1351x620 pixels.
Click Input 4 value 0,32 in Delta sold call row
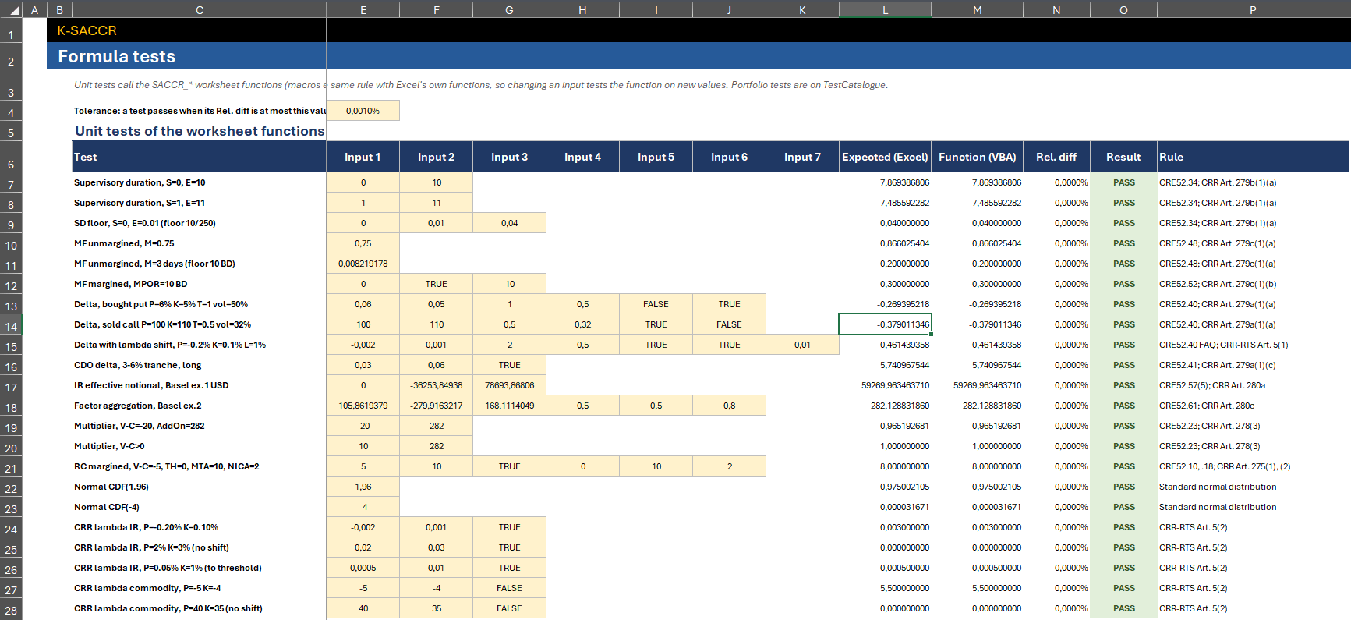tap(582, 324)
